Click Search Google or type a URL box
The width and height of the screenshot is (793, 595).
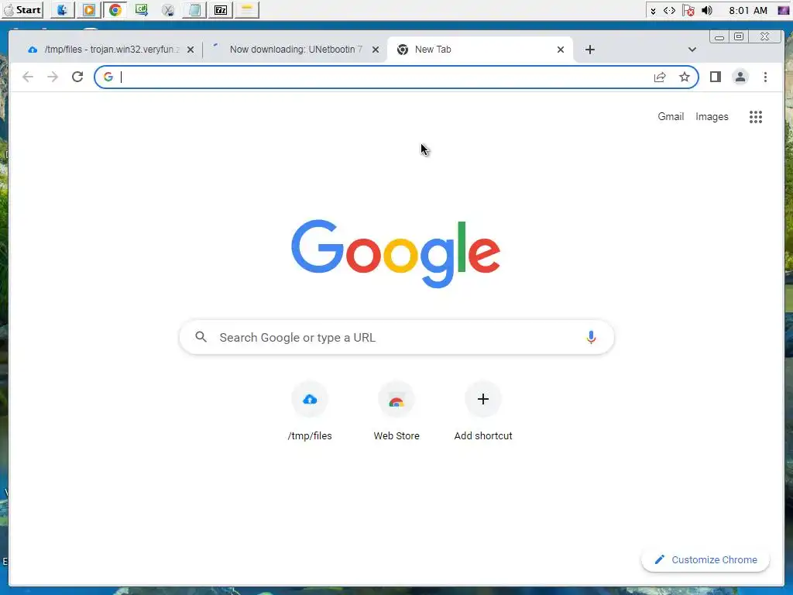[x=396, y=338]
